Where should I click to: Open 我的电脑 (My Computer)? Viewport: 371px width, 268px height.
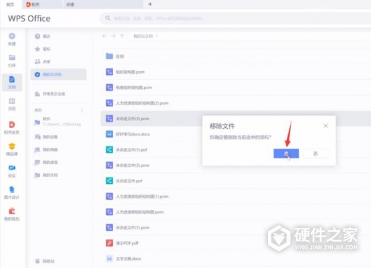pos(46,150)
